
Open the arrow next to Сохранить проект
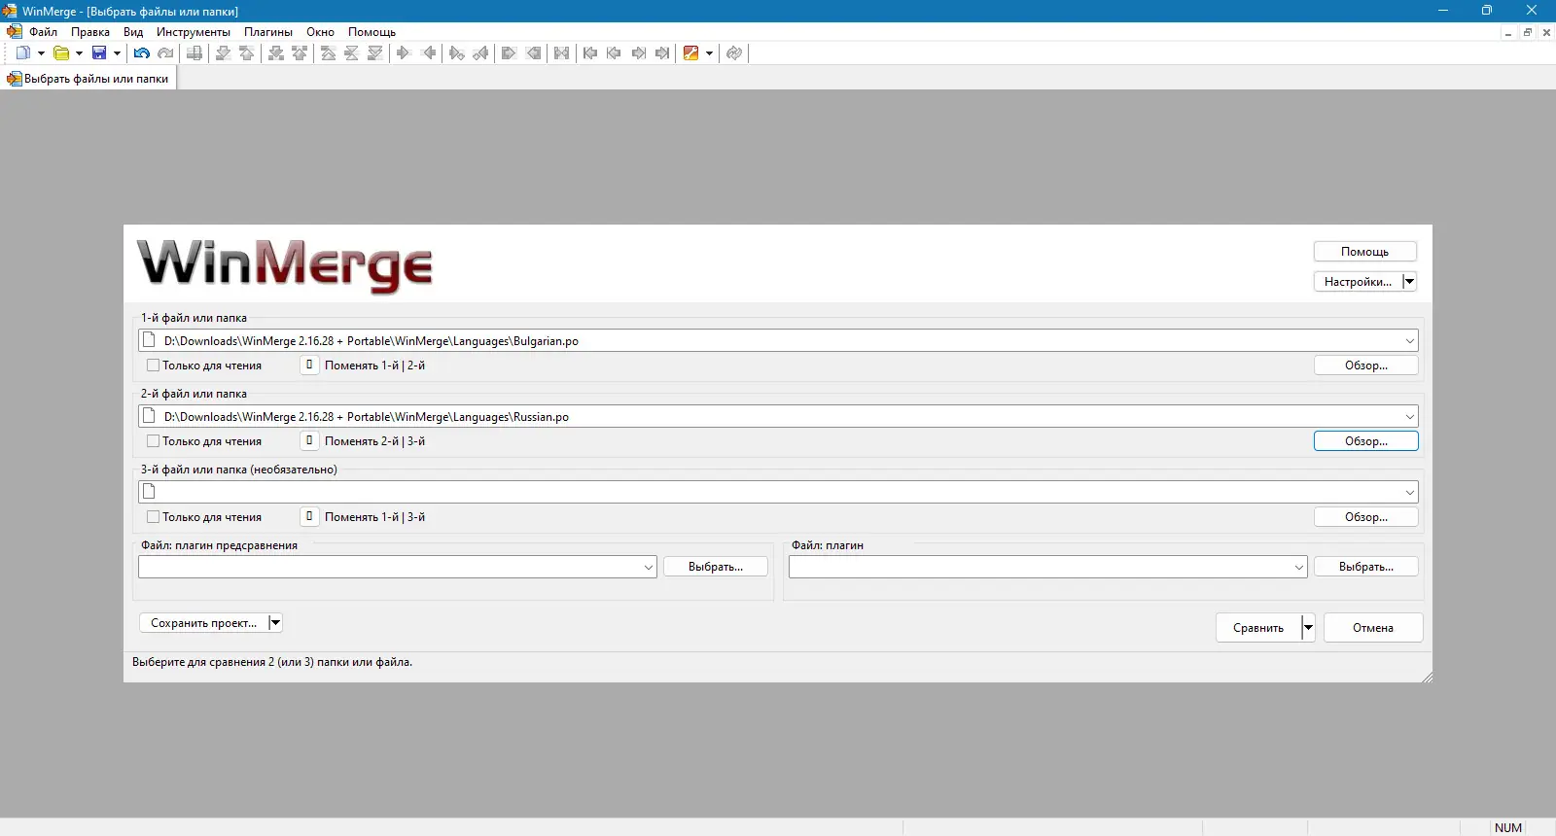(x=275, y=623)
